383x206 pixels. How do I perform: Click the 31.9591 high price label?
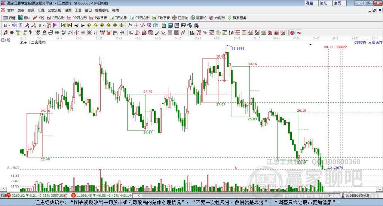[x=238, y=48]
